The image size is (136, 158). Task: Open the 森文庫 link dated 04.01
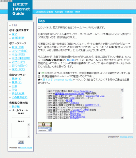[x=69, y=100]
